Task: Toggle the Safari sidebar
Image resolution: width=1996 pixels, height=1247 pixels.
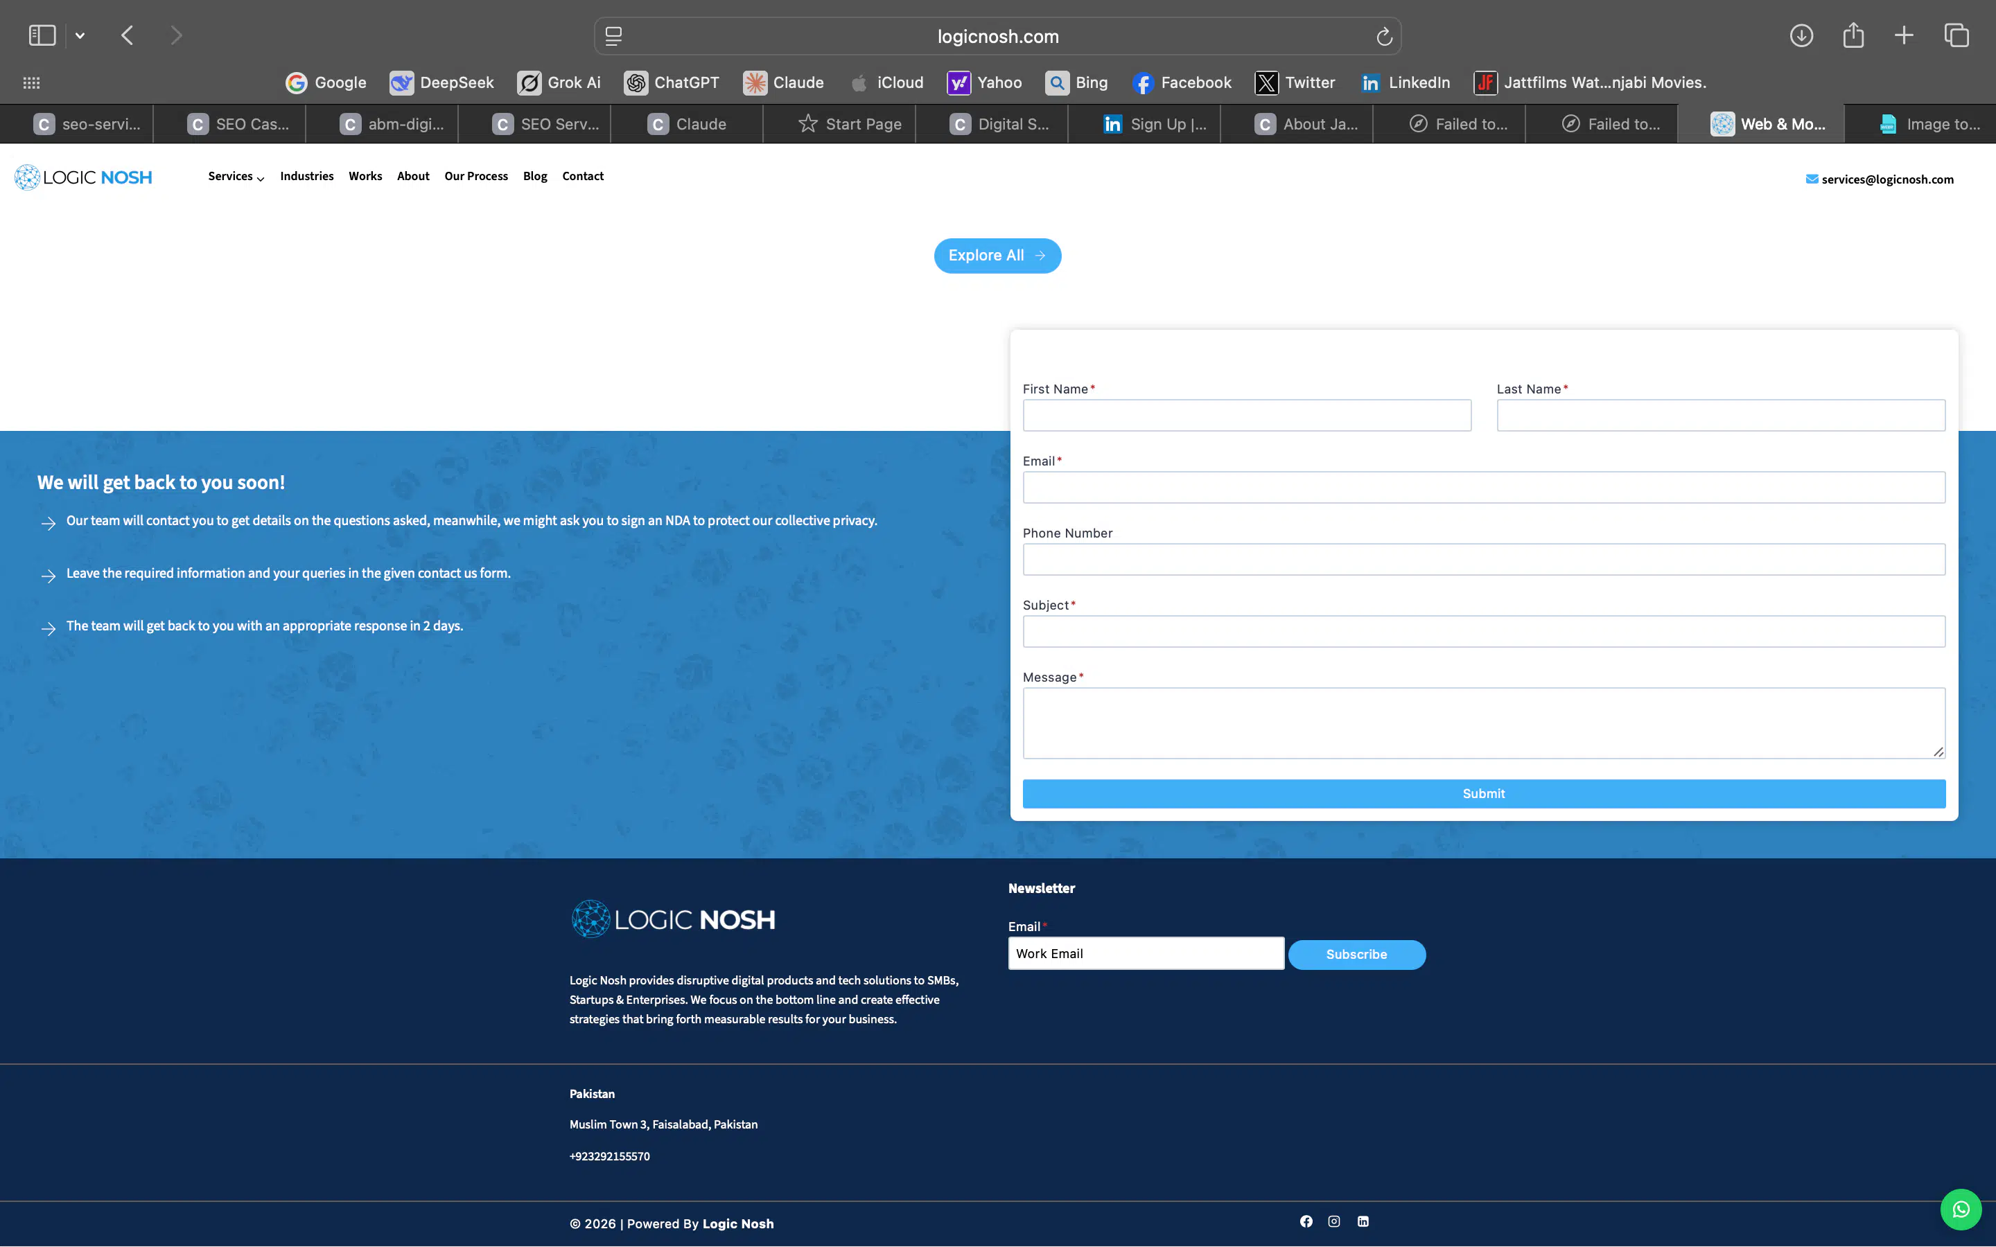Action: pos(42,35)
